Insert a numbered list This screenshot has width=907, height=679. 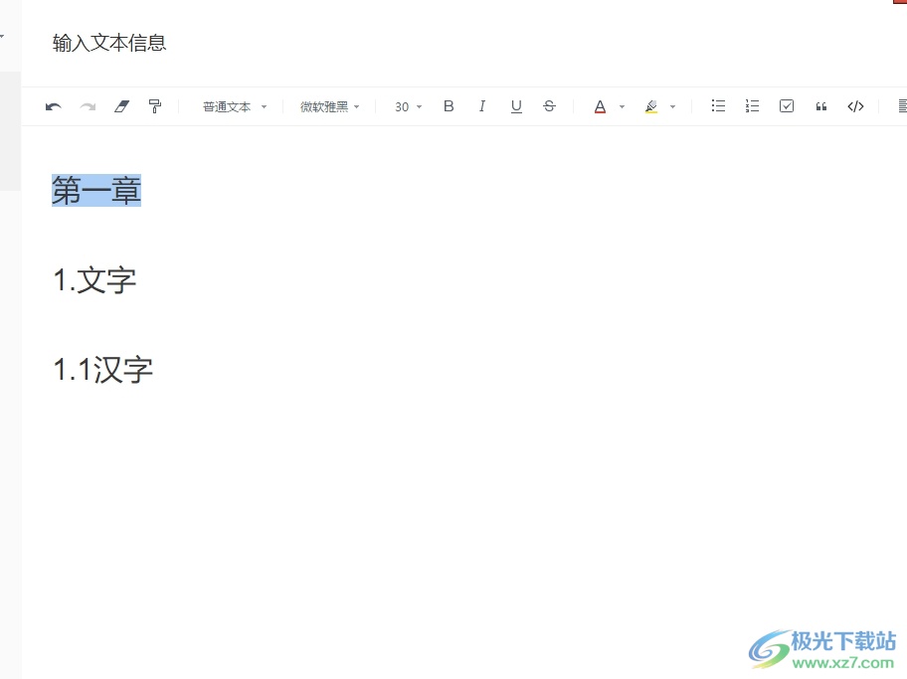coord(752,105)
